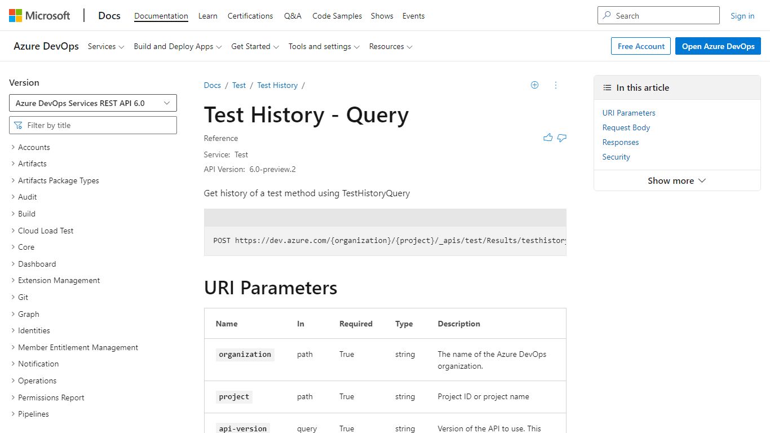
Task: Expand the Dashboard tree node
Action: point(13,264)
